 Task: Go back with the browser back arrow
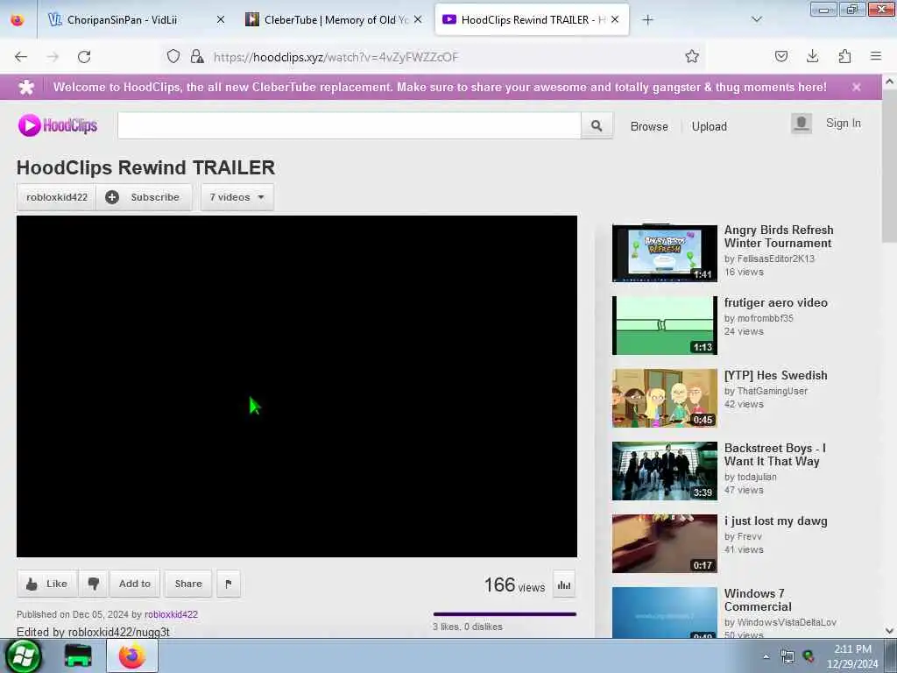[x=21, y=57]
